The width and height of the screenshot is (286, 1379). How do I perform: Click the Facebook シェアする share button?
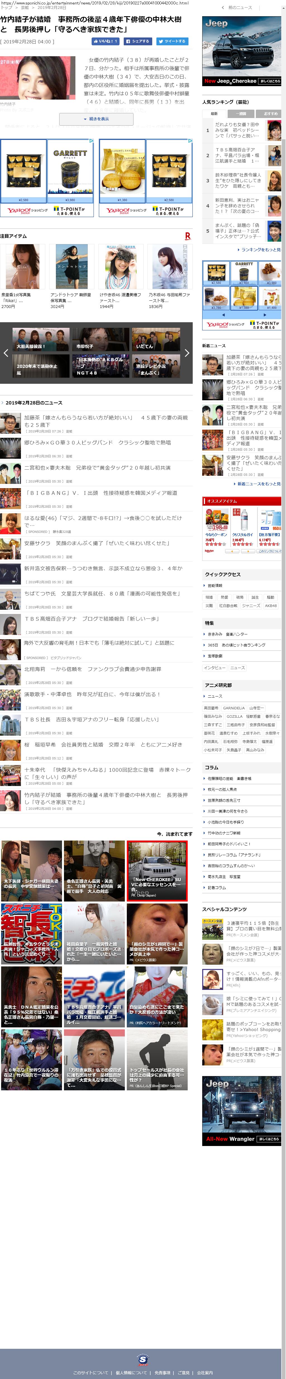pyautogui.click(x=137, y=41)
